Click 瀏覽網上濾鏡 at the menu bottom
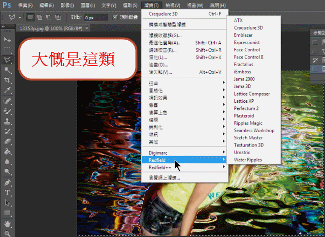325x237 pixels. point(165,178)
